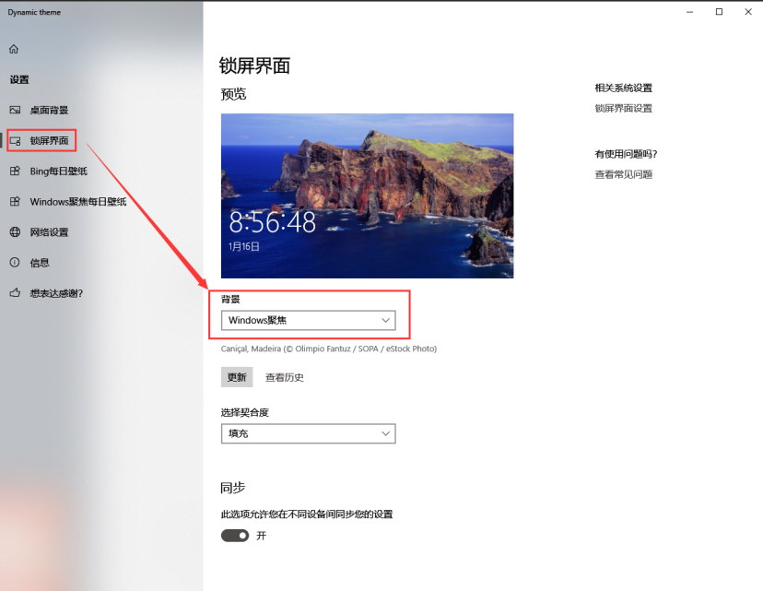
Task: Click the lock screen preview image
Action: pos(366,195)
